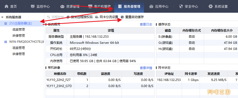Click the server icon beside 253主服务器(主)
Viewport: 238px width, 98px height.
pos(6,23)
